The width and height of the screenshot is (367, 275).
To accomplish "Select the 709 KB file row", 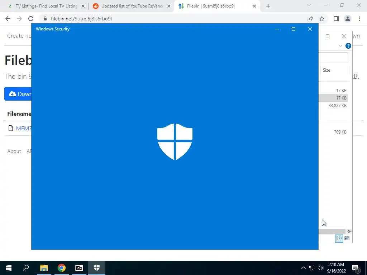I will point(333,132).
